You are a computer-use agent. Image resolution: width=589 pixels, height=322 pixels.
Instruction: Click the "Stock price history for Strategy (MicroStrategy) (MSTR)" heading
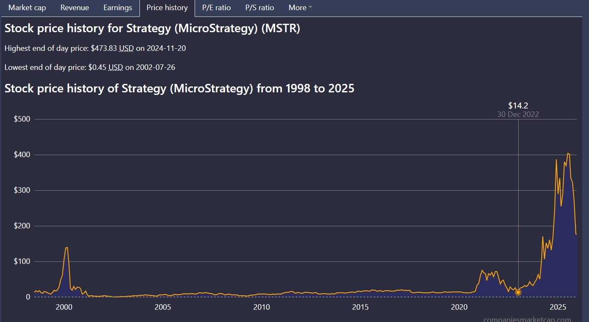pos(152,29)
